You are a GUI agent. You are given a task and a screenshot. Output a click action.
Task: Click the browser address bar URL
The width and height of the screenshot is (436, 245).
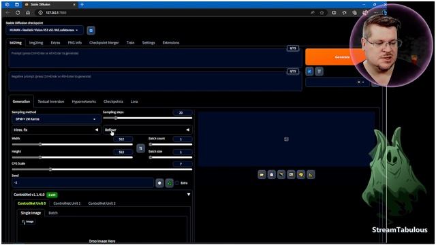[x=56, y=12]
